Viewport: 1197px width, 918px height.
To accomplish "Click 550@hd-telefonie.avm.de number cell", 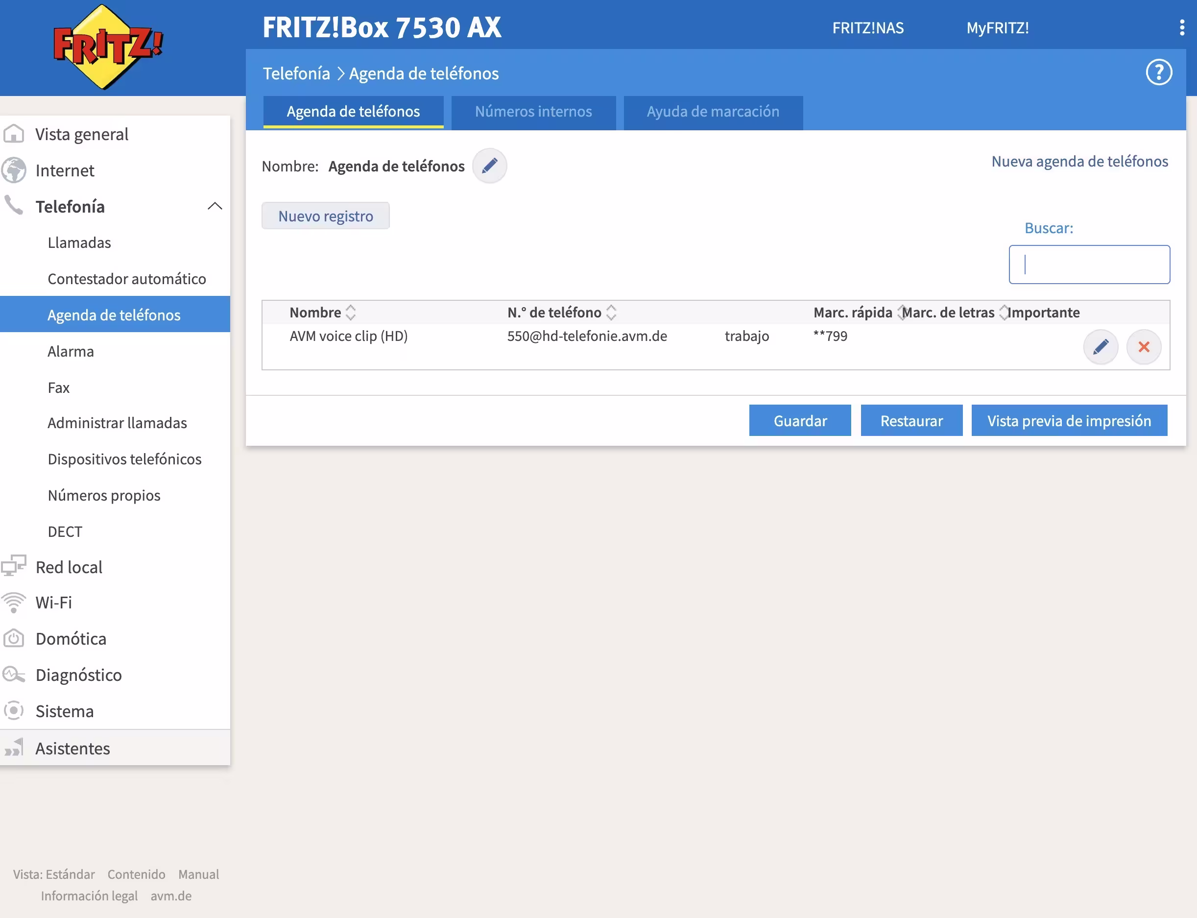I will [x=587, y=336].
